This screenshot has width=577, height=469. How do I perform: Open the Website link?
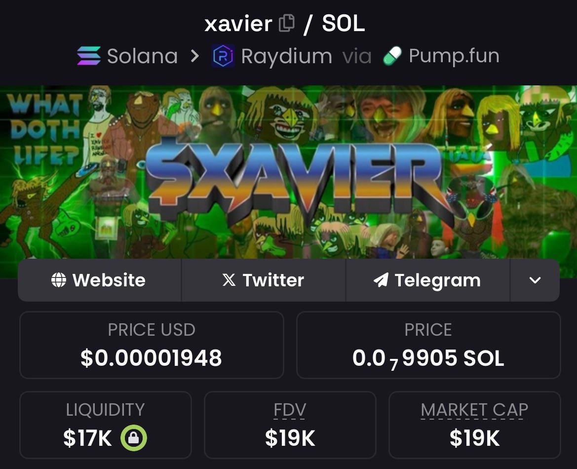click(99, 280)
